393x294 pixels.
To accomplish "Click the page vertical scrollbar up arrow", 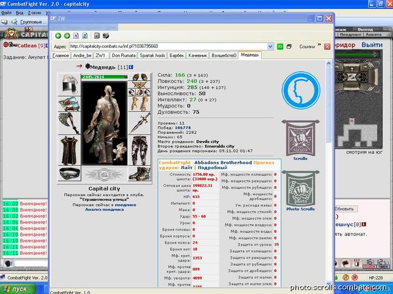I will pyautogui.click(x=329, y=63).
